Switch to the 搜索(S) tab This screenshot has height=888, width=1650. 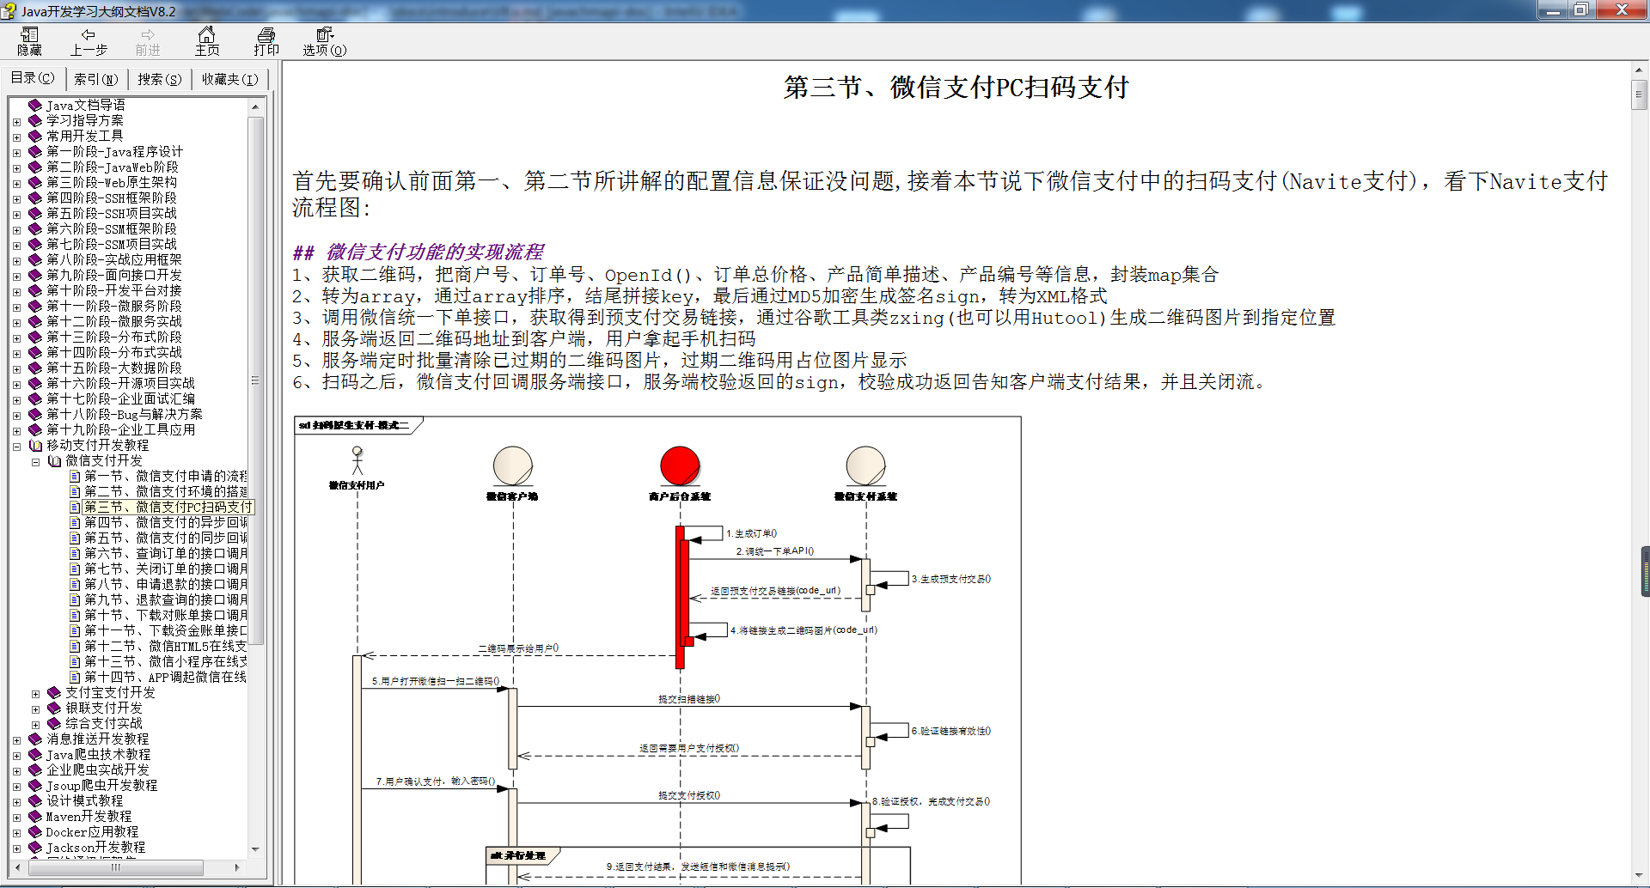tap(160, 79)
